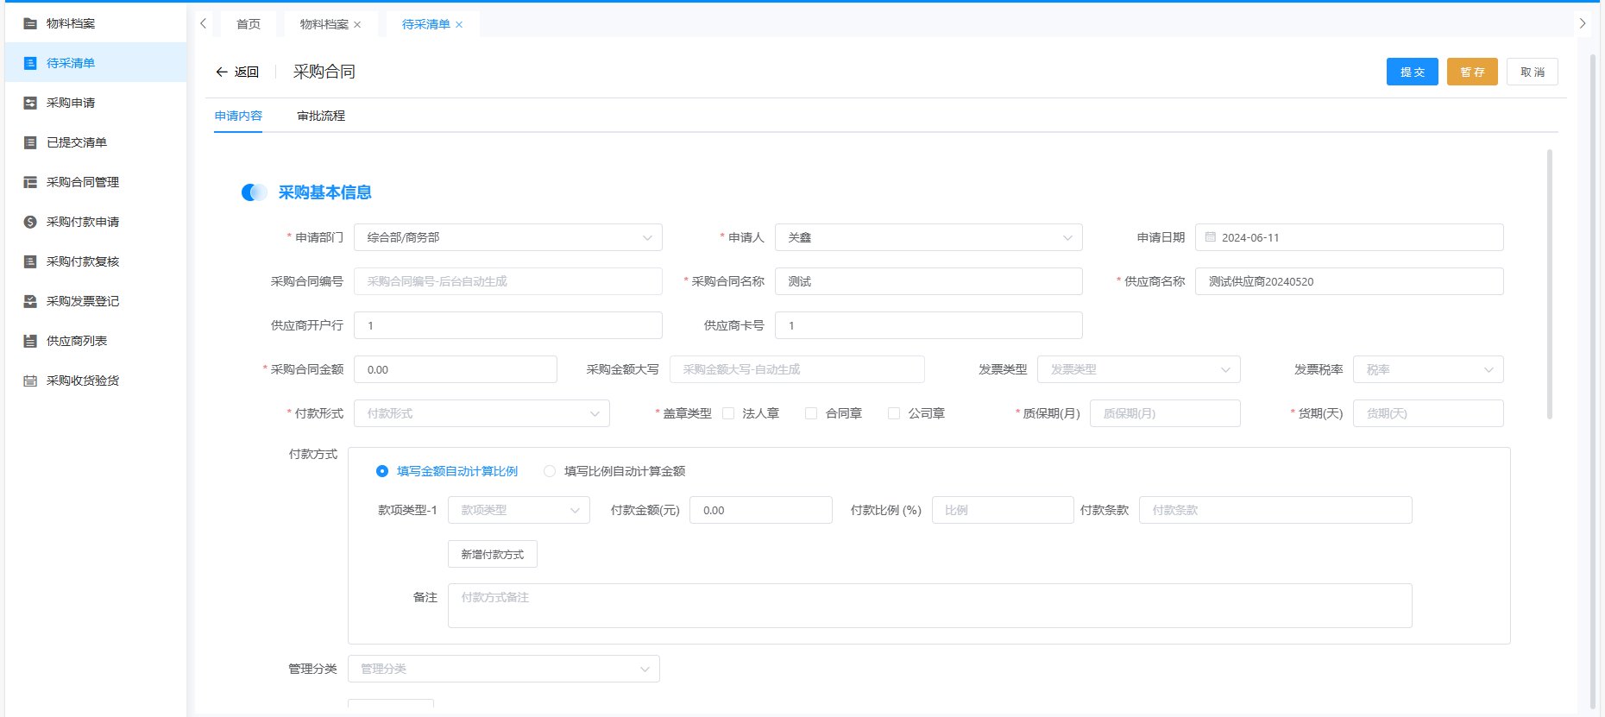This screenshot has width=1605, height=717.
Task: Select 填写比例自动计算金额 radio option
Action: tap(550, 471)
